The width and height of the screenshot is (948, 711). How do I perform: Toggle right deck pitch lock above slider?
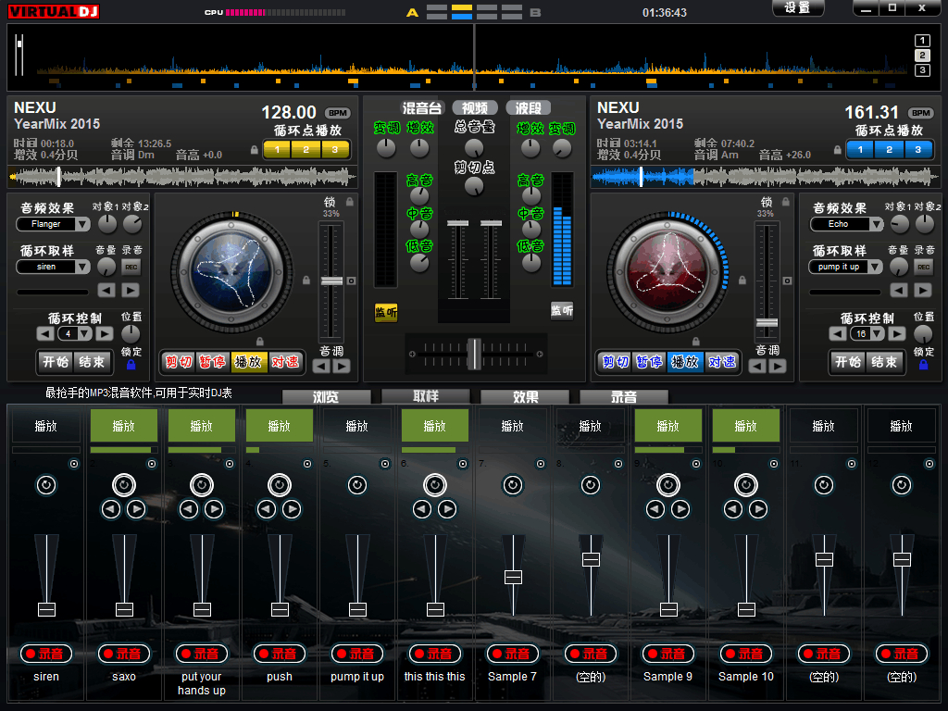tap(785, 201)
